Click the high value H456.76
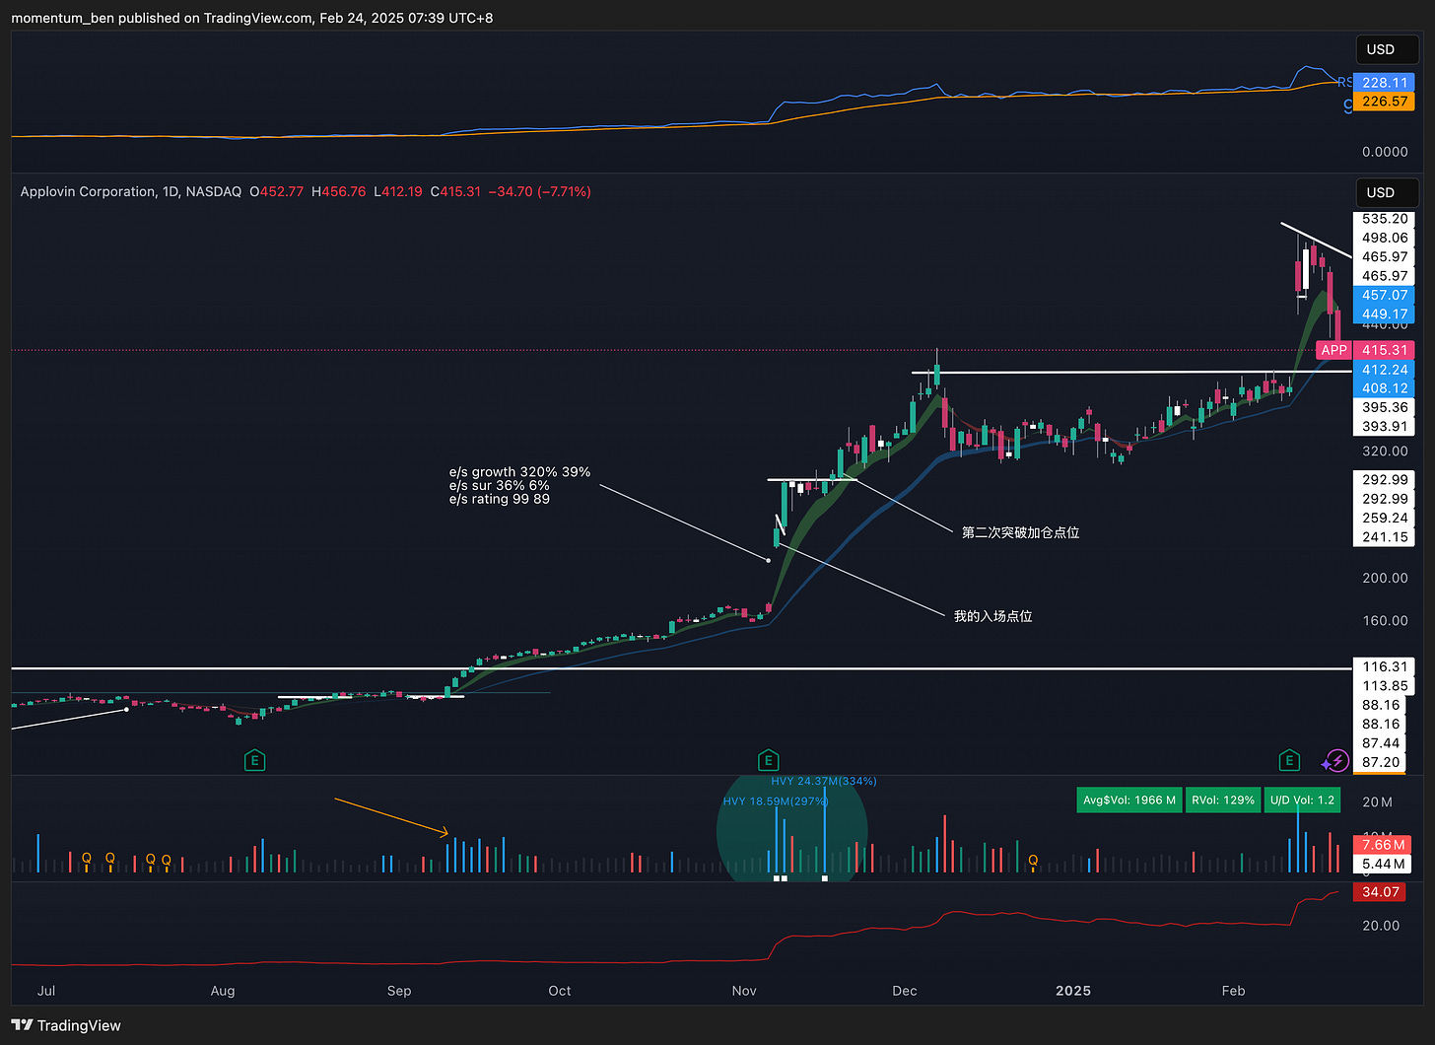 pyautogui.click(x=339, y=191)
